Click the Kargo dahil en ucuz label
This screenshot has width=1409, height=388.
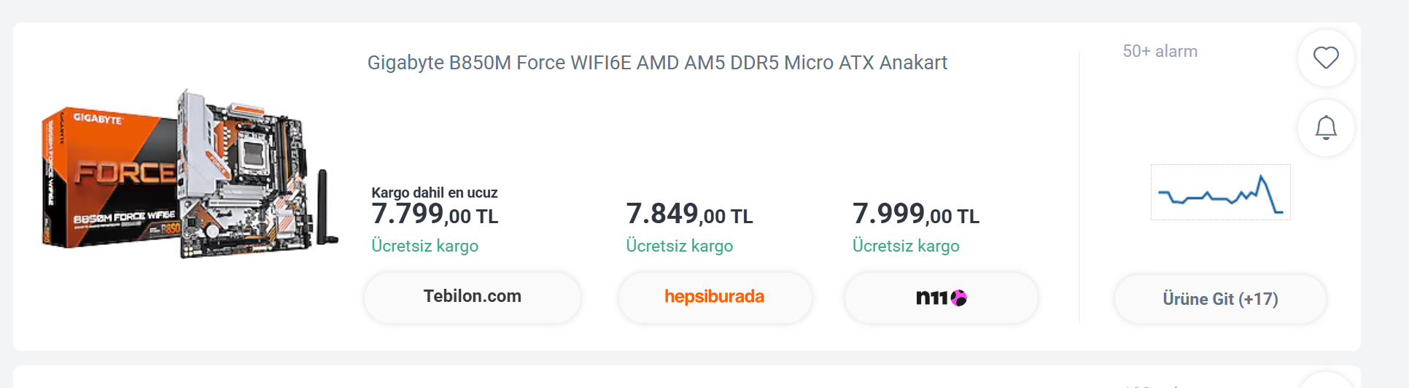[x=435, y=193]
